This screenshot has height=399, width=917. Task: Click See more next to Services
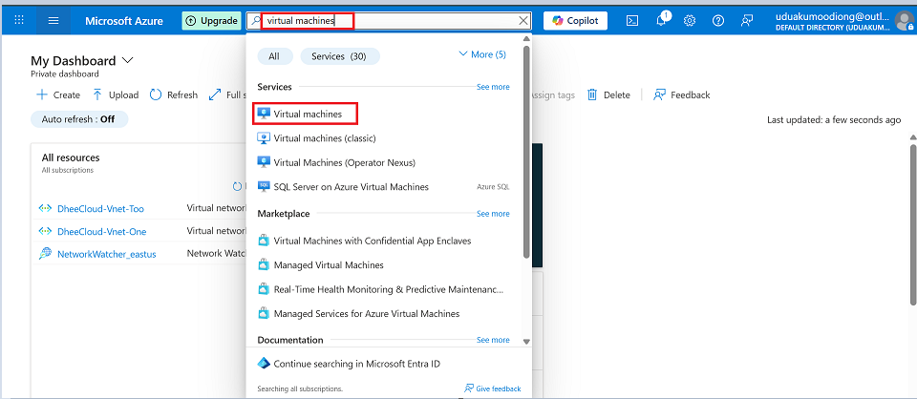click(x=493, y=87)
